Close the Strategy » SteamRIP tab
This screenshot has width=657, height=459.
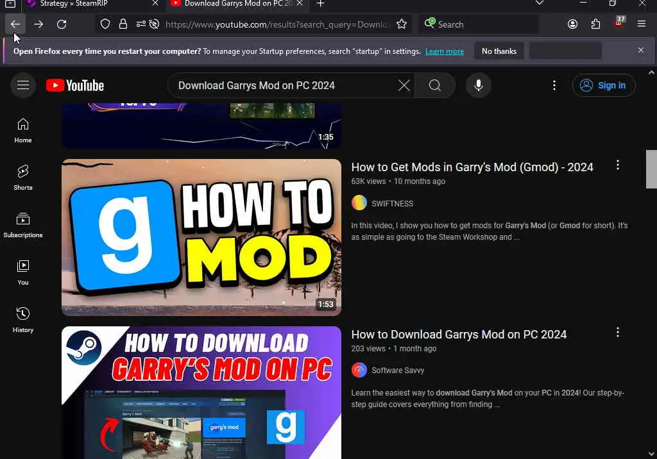[155, 3]
